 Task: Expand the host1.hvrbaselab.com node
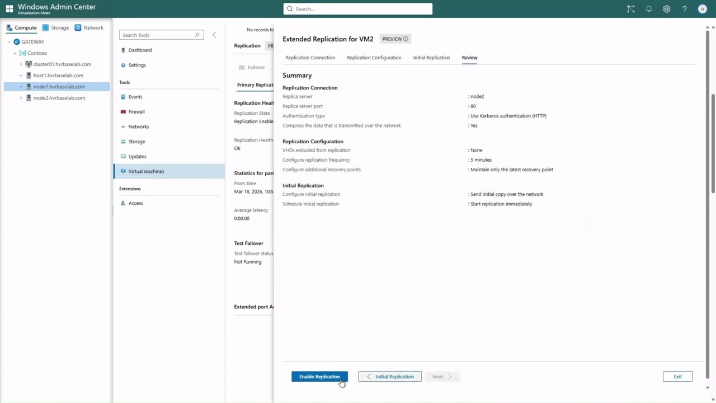pos(21,76)
